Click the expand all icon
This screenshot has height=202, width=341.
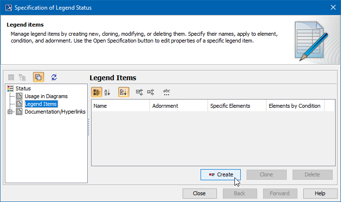click(x=139, y=92)
